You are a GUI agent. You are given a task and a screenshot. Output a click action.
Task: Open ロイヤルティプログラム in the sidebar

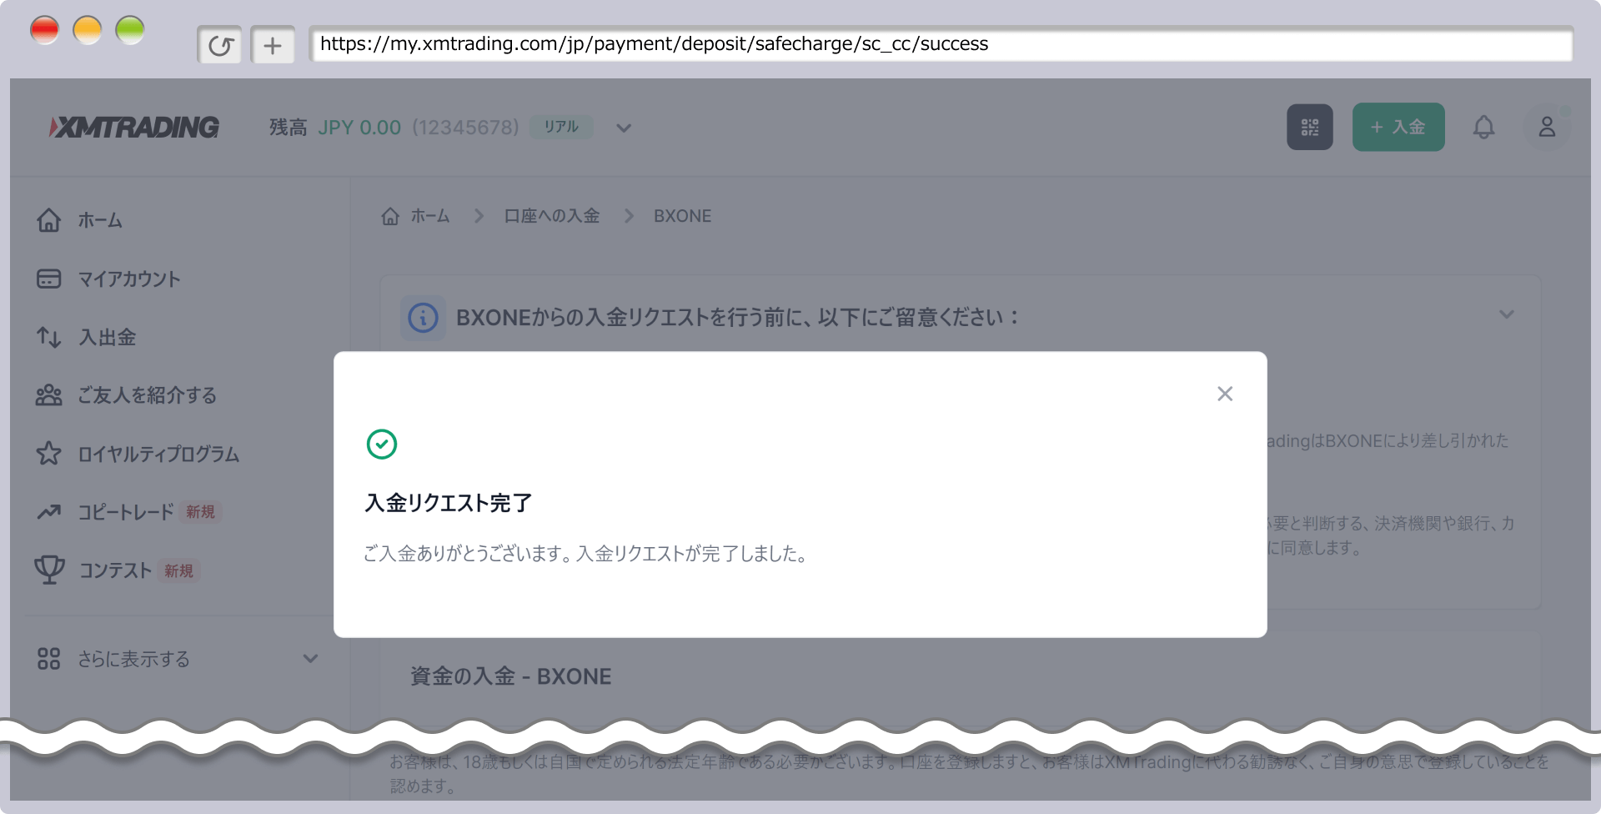[158, 455]
